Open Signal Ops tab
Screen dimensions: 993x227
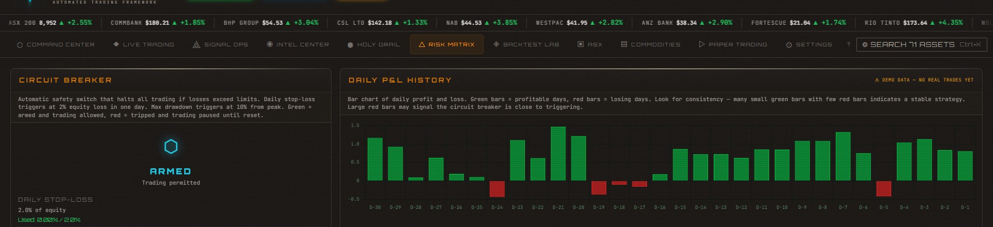click(x=220, y=45)
